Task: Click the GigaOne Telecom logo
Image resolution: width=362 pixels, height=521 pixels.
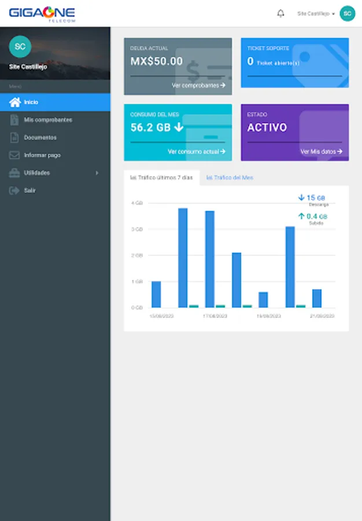Action: tap(42, 14)
